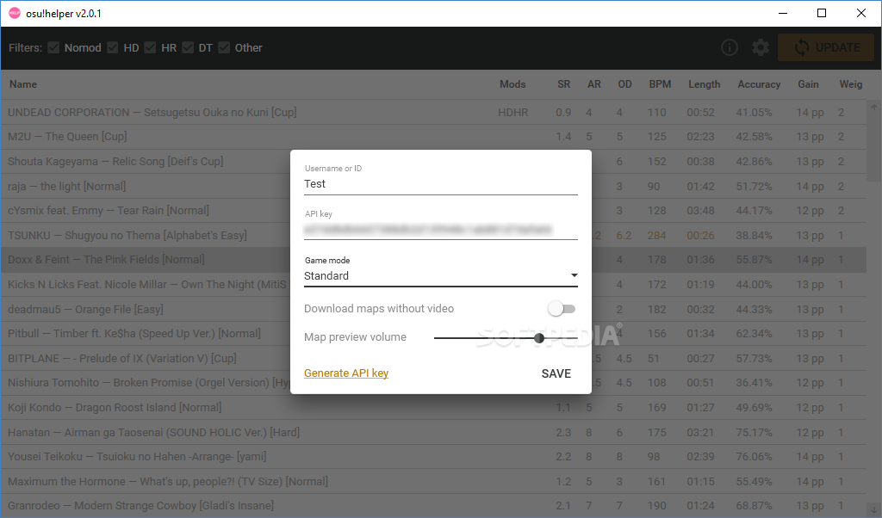Open the Generate API key link
This screenshot has width=882, height=518.
click(346, 373)
